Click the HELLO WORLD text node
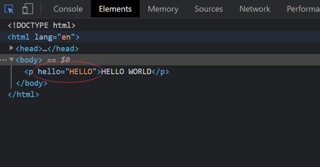Viewport: 320px width, 167px height. (x=126, y=72)
